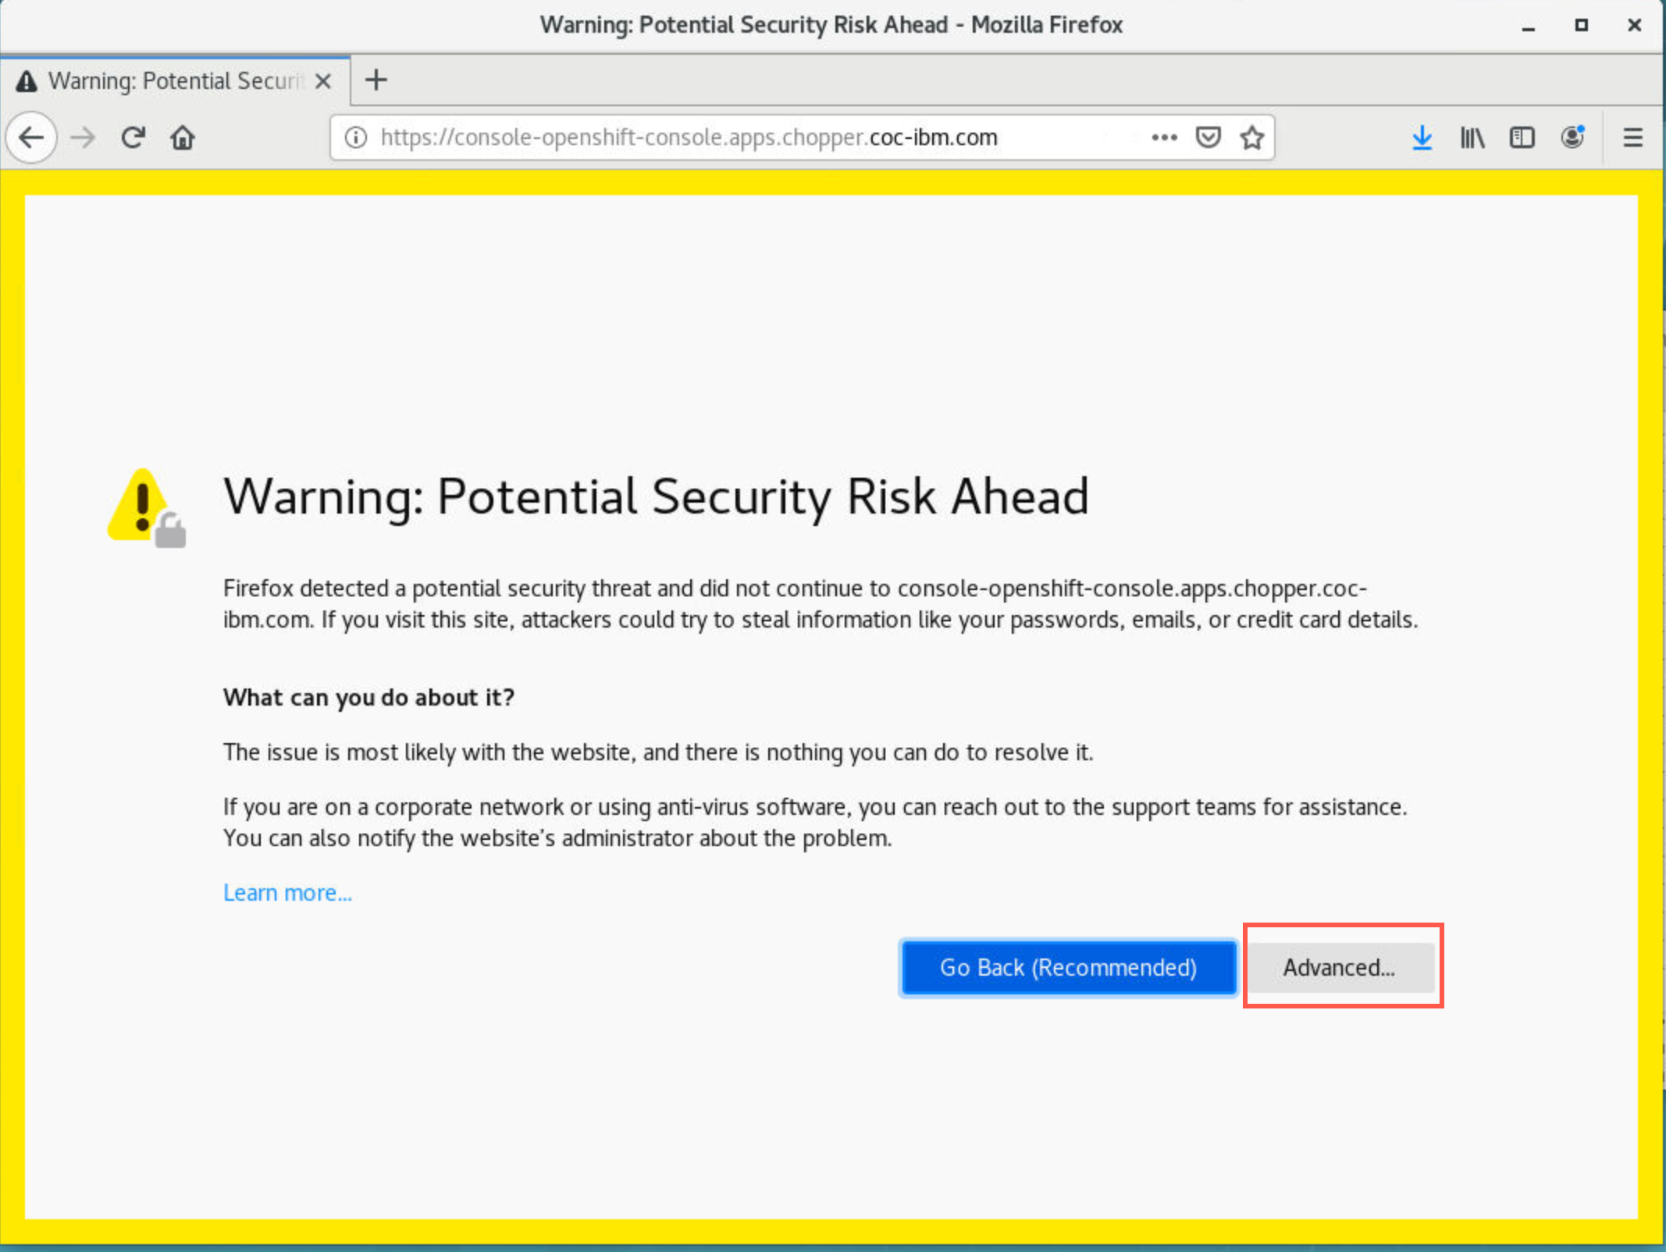Maximize the Firefox window
This screenshot has width=1666, height=1252.
click(x=1581, y=26)
